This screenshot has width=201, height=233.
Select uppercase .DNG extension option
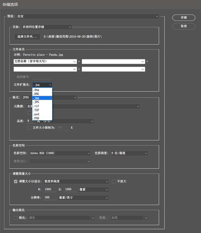click(42, 94)
